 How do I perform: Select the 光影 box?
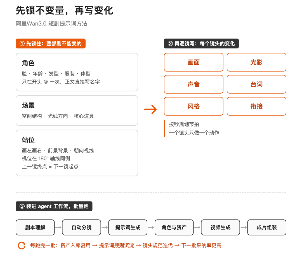pos(256,62)
